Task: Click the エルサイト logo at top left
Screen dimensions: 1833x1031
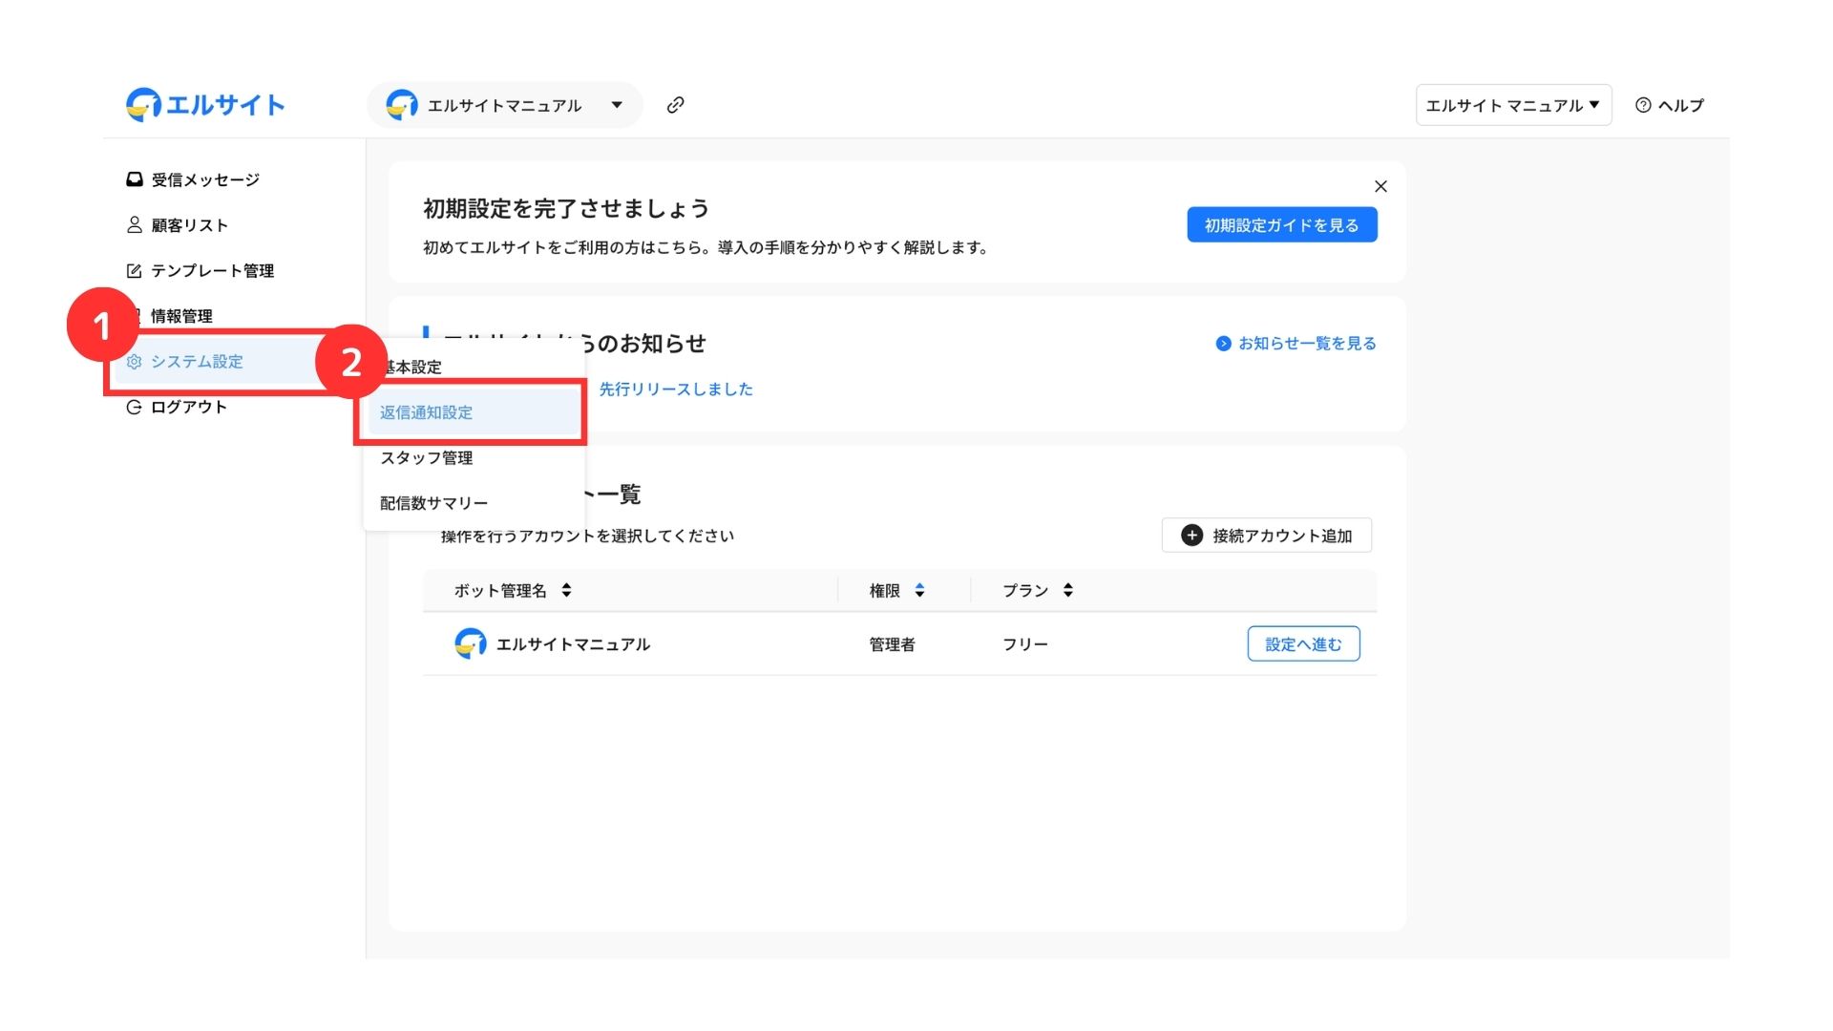Action: pos(205,105)
